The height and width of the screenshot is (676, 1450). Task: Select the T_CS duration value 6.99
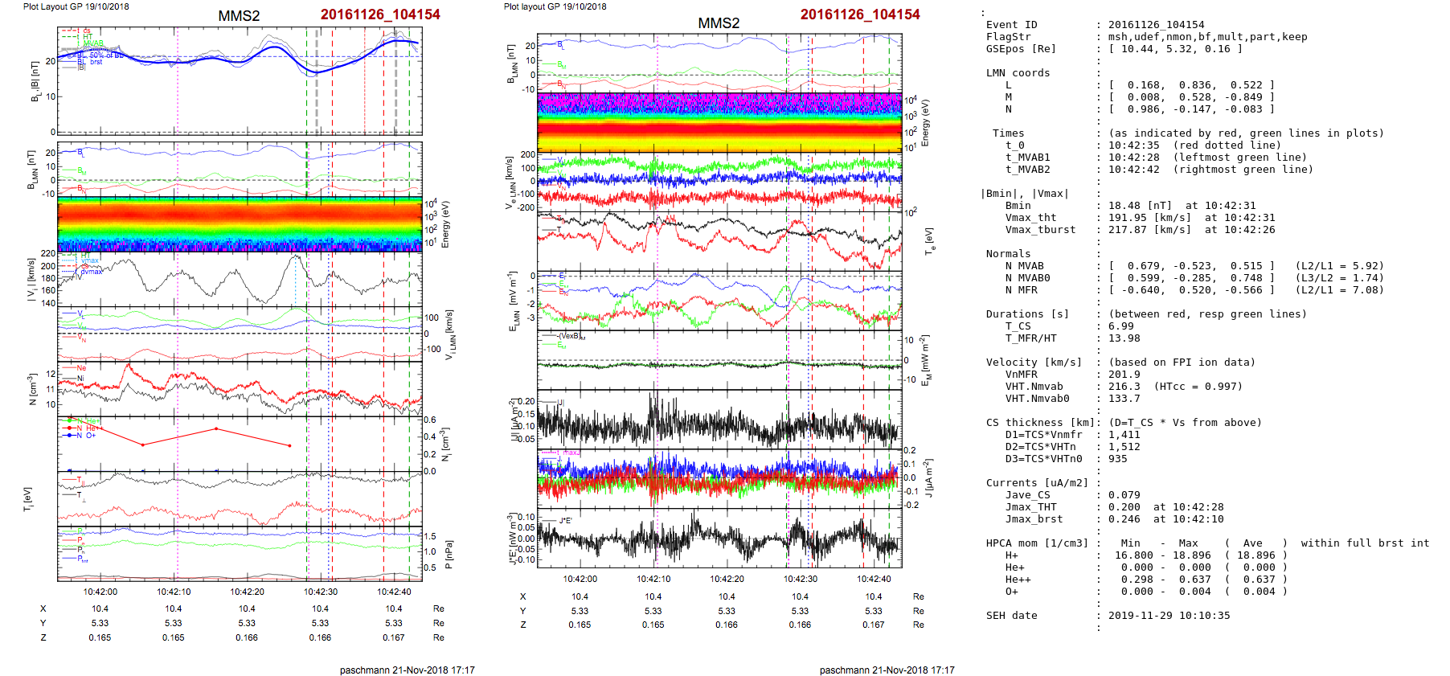coord(1120,326)
